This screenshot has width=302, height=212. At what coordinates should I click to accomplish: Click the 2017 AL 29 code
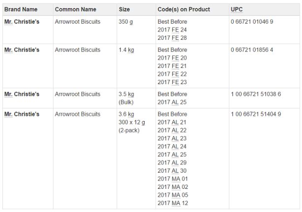click(172, 162)
